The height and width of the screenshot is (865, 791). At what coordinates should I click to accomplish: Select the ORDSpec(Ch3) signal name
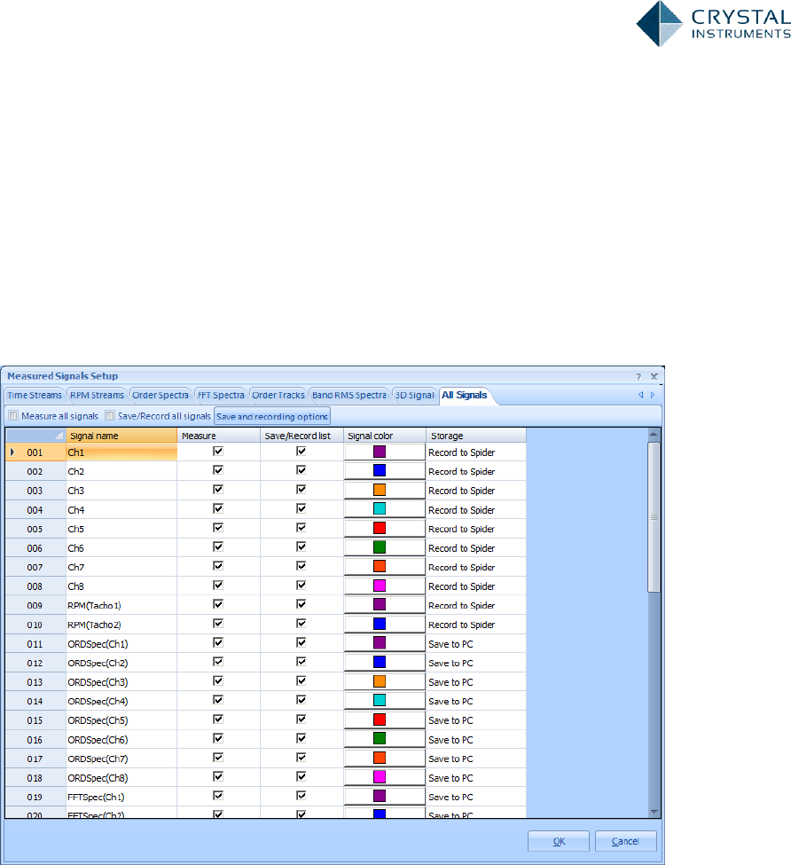point(121,682)
